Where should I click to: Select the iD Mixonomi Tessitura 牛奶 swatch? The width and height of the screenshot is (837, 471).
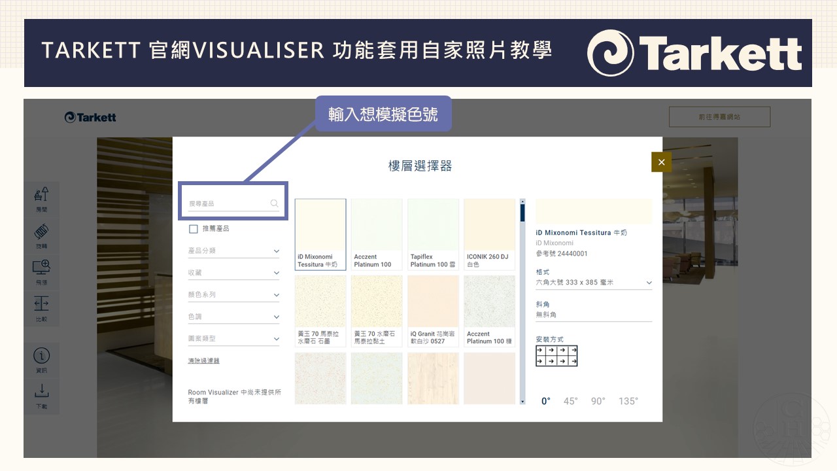320,234
